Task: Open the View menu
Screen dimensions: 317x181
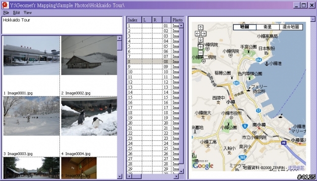Action: coord(28,12)
